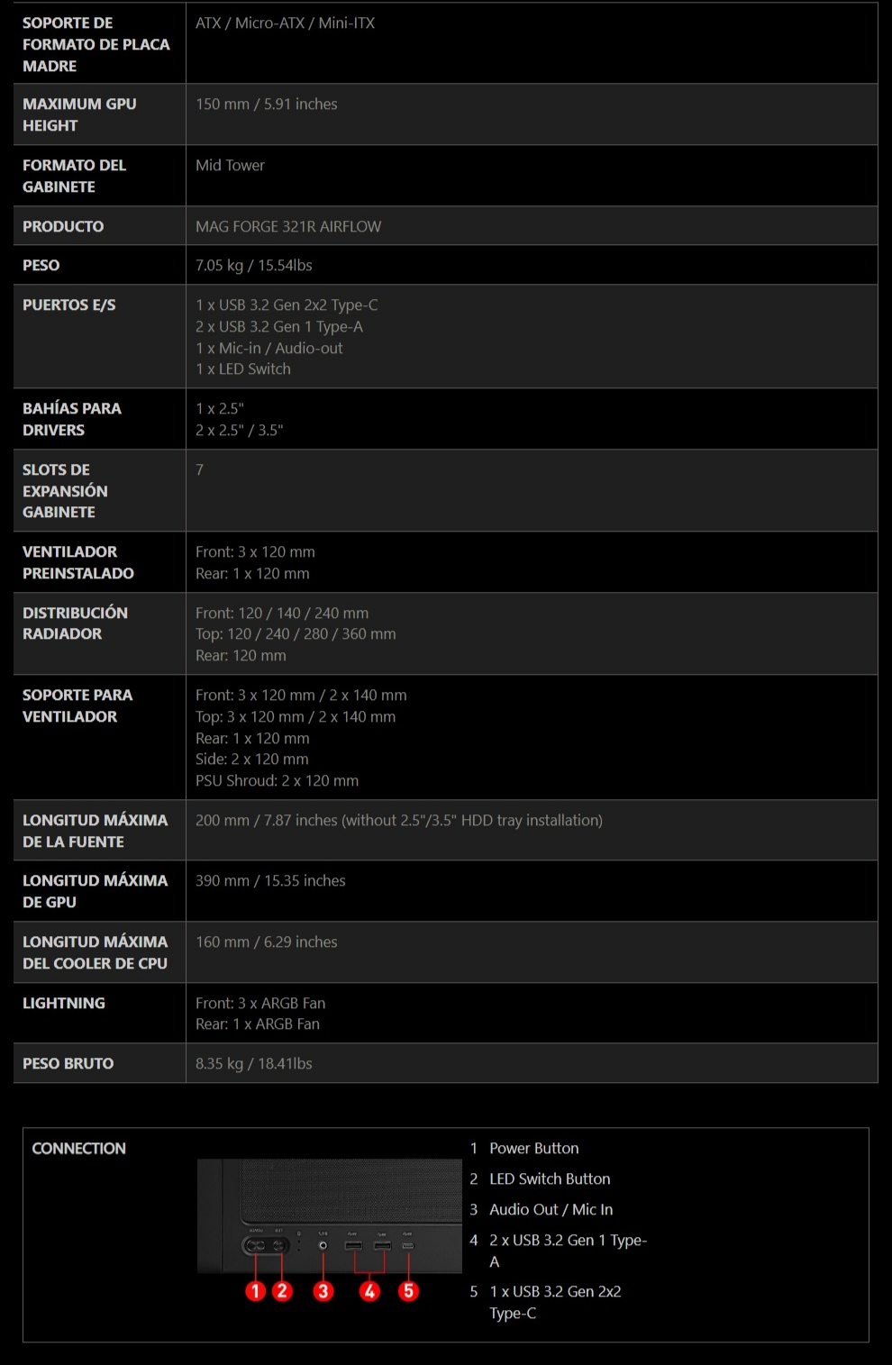Click the power button on the case image
The width and height of the screenshot is (892, 1365).
(x=255, y=1246)
